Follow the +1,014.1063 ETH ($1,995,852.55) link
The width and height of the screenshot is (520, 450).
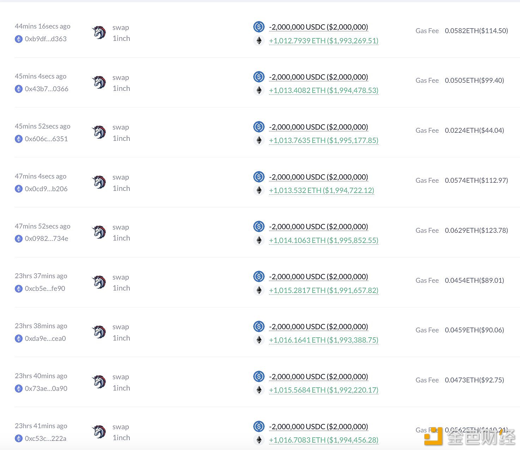324,240
